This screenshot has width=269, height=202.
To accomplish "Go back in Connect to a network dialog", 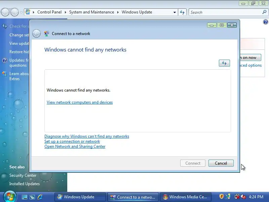I will pos(37,33).
